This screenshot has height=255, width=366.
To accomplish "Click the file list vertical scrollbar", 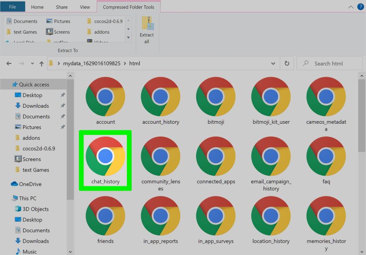I will click(x=362, y=115).
